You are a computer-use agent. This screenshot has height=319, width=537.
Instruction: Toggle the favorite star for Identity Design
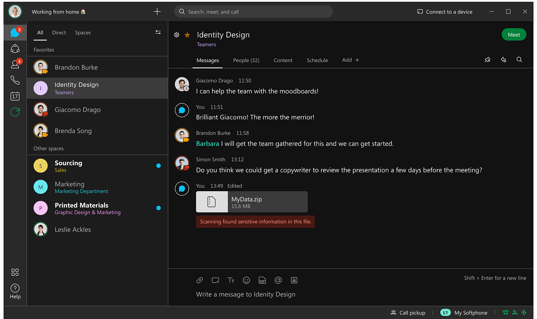[x=187, y=35]
